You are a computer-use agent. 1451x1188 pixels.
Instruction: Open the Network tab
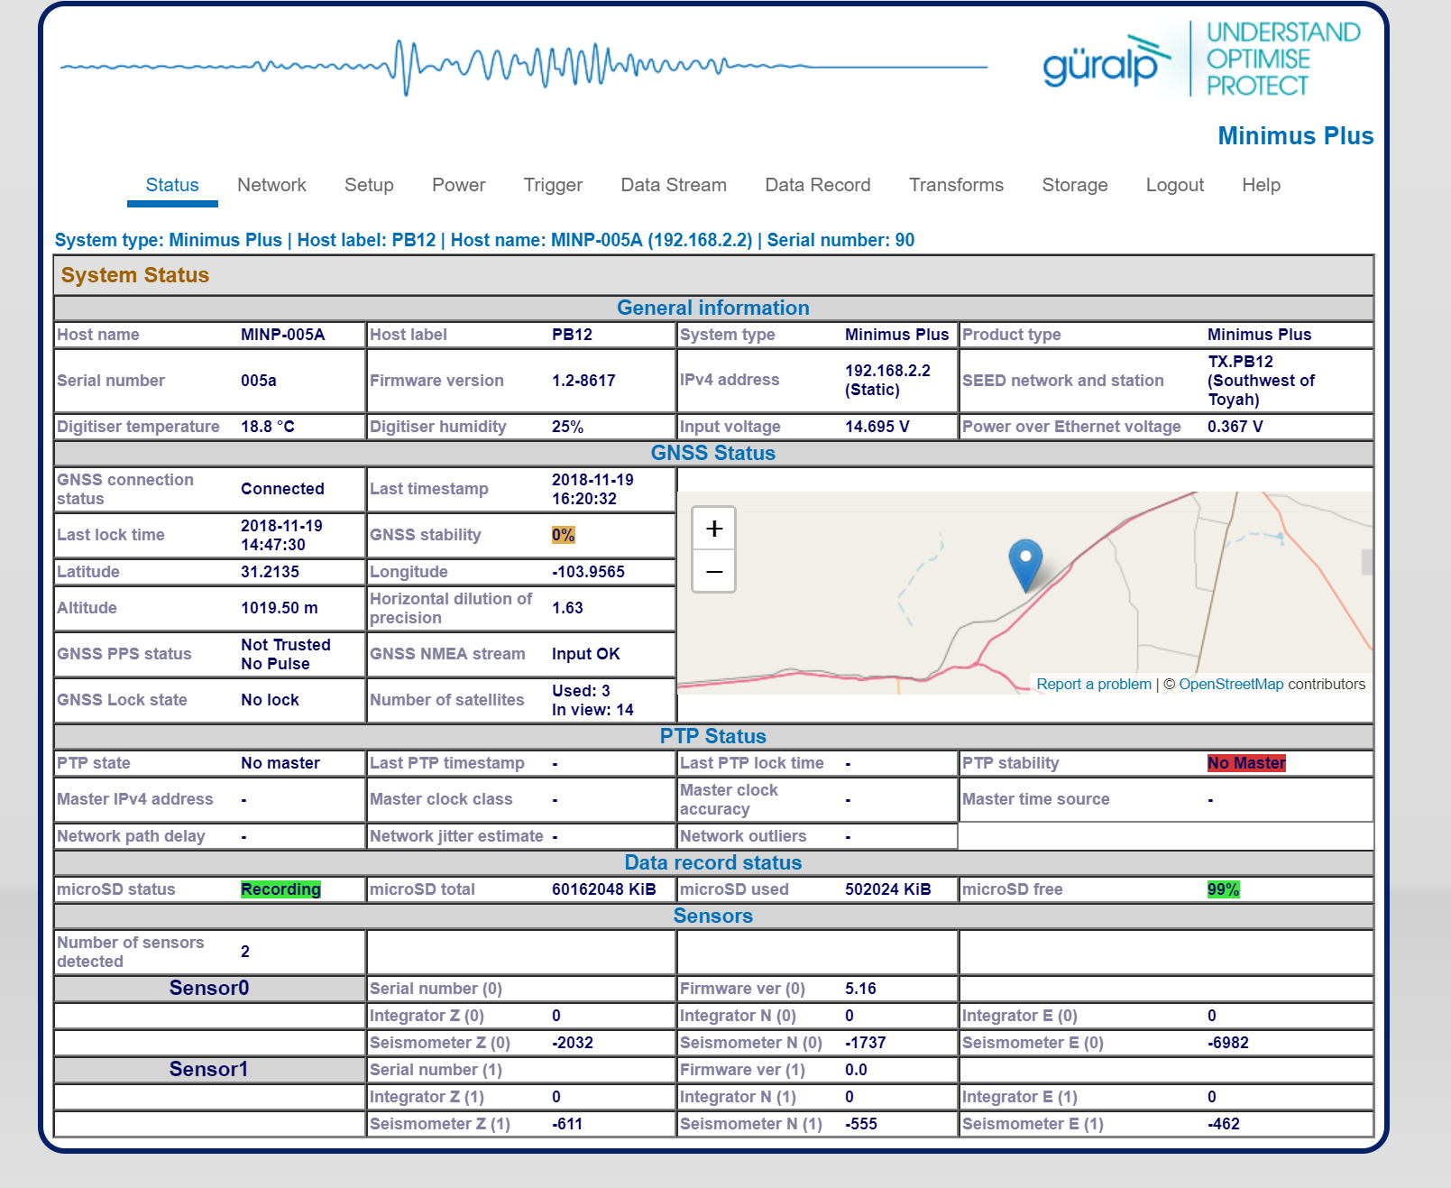tap(271, 185)
